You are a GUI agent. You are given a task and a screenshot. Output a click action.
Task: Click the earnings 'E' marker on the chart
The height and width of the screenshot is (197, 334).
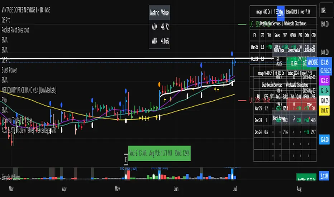(x=126, y=159)
